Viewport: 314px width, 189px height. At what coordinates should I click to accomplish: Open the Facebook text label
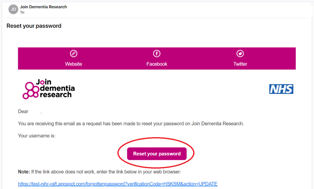coord(157,64)
